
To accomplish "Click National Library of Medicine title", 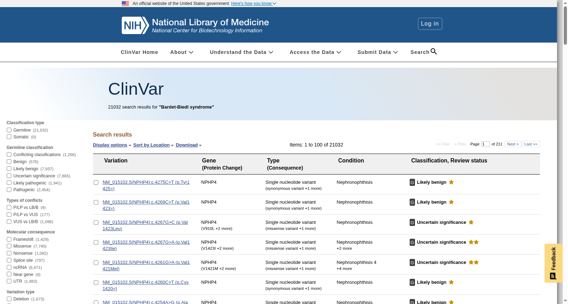I will (x=210, y=22).
